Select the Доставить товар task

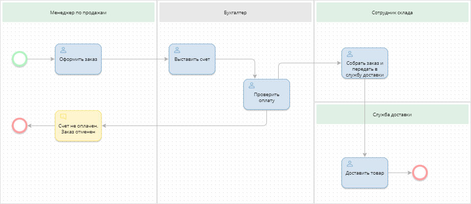[x=365, y=173]
